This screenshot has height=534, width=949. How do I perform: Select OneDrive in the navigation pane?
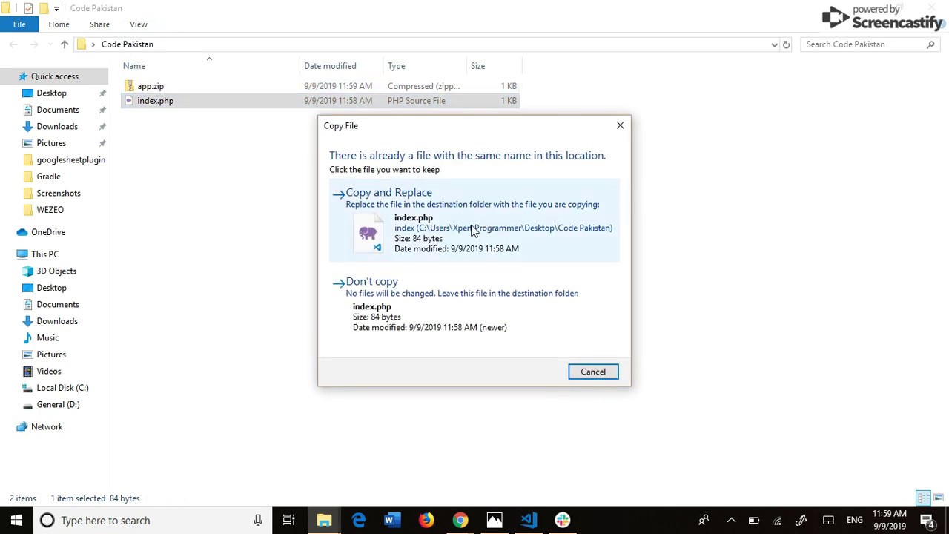pos(48,232)
